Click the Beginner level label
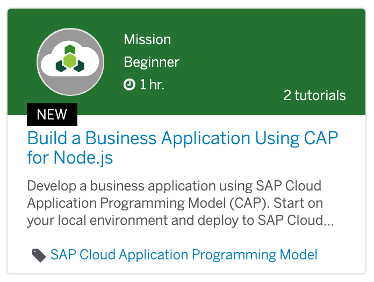Image resolution: width=374 pixels, height=282 pixels. click(x=152, y=62)
